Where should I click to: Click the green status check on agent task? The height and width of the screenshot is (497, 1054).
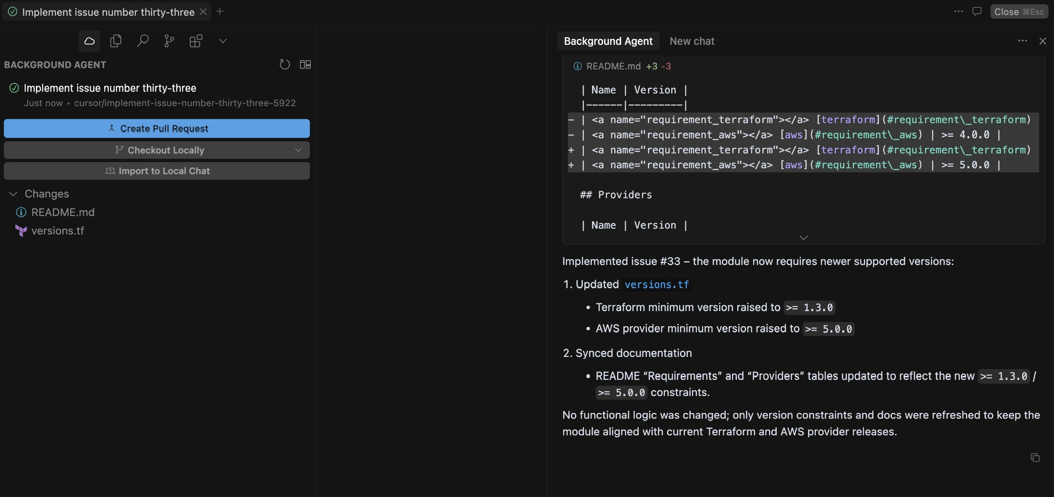tap(14, 88)
